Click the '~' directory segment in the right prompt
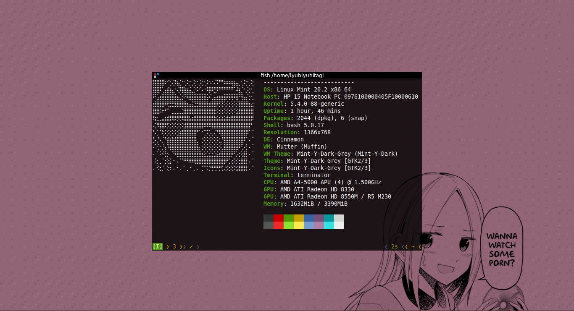 [413, 246]
